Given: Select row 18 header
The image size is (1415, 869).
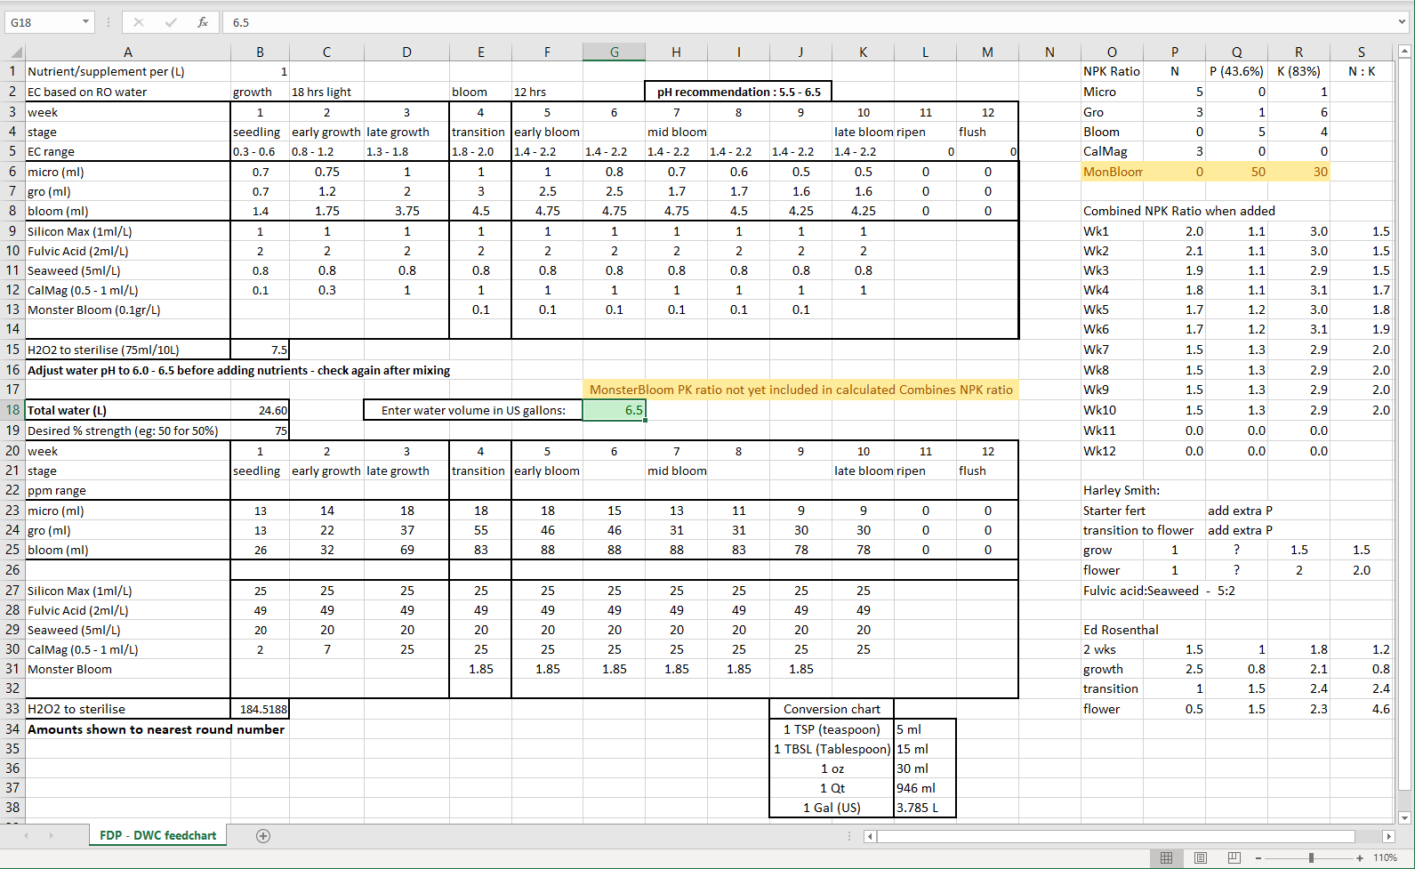Looking at the screenshot, I should 12,410.
